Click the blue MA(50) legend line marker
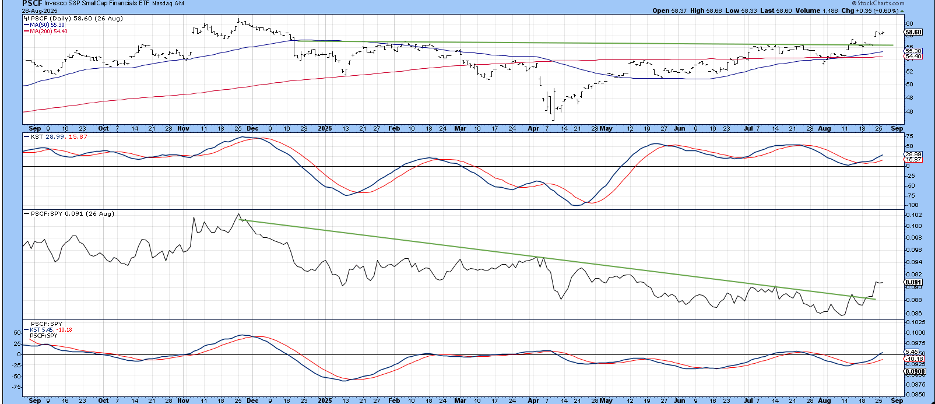The height and width of the screenshot is (404, 935). (26, 25)
